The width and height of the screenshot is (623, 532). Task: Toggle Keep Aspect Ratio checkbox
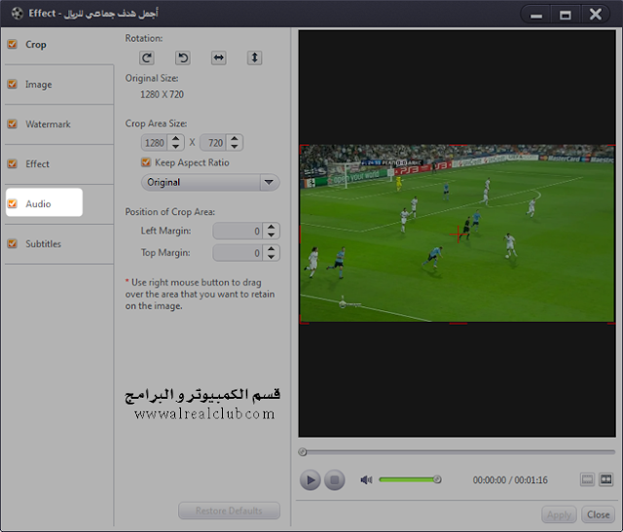click(146, 162)
